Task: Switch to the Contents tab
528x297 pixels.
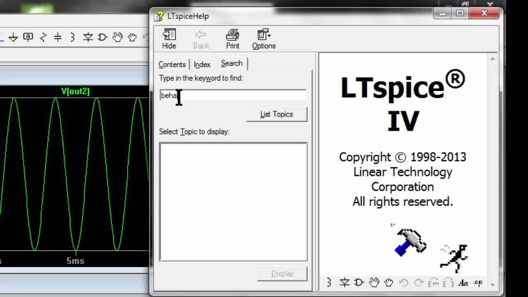Action: (172, 64)
